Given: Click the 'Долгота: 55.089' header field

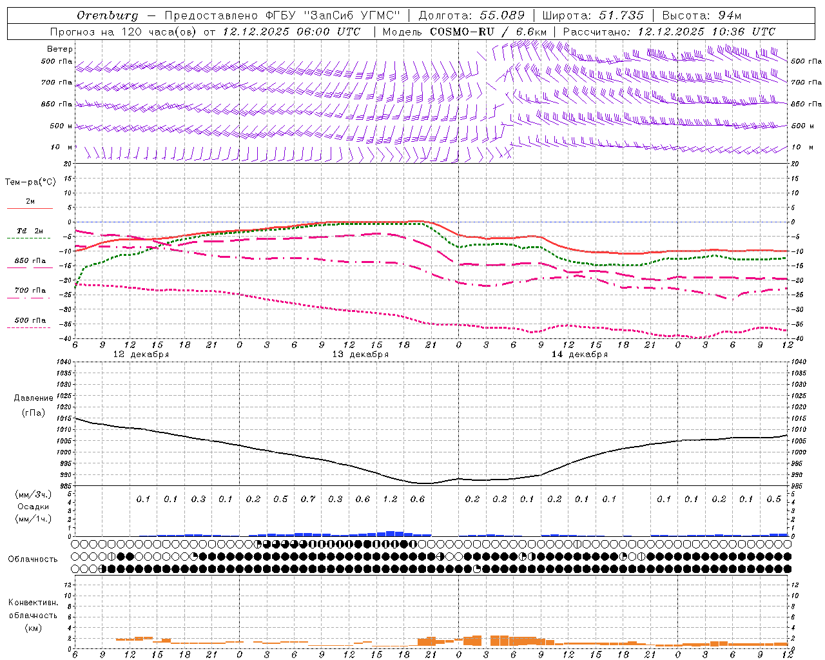Looking at the screenshot, I should (471, 15).
